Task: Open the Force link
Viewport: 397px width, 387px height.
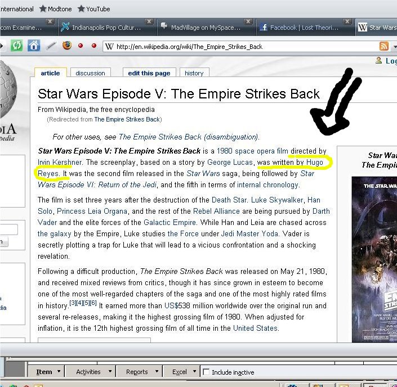Action: 183,233
